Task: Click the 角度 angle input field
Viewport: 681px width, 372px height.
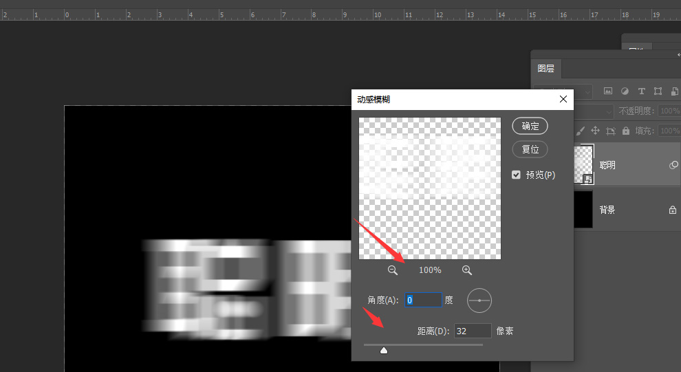Action: (x=423, y=300)
